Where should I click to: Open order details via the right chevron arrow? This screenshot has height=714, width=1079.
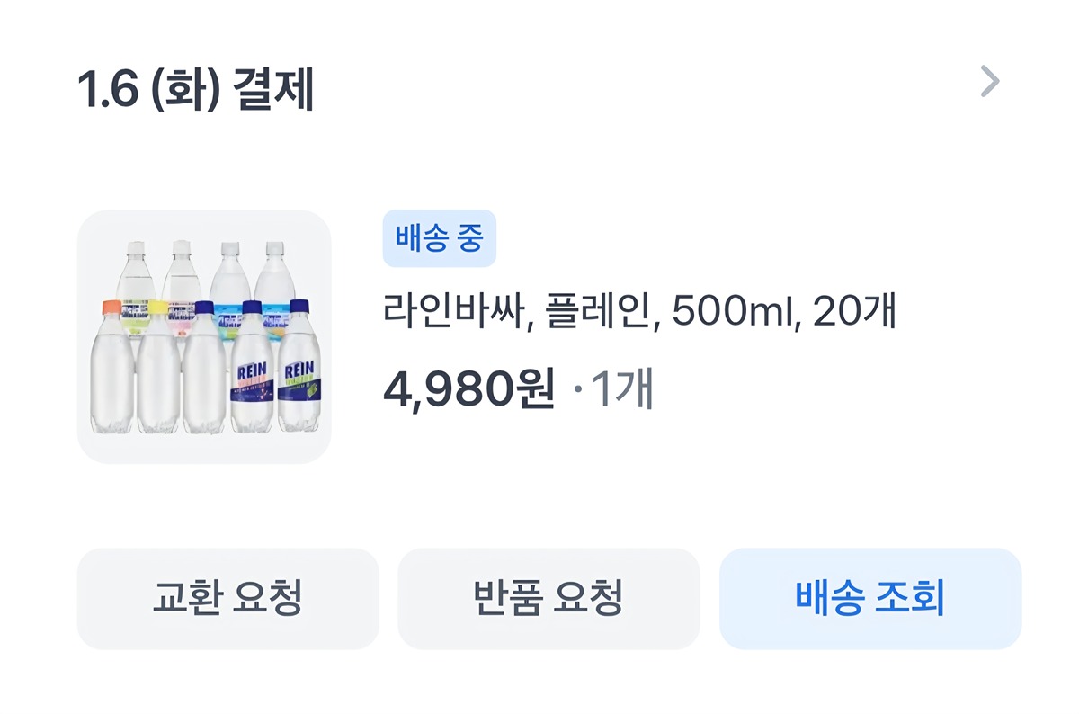point(989,82)
